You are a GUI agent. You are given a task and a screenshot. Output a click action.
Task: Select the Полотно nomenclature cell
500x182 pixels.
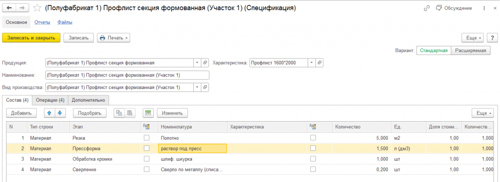tap(192, 138)
